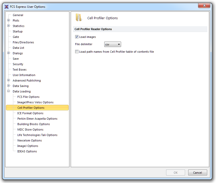Select Dialogs in the options tree
Viewport: 216px width, 183px height.
click(18, 53)
